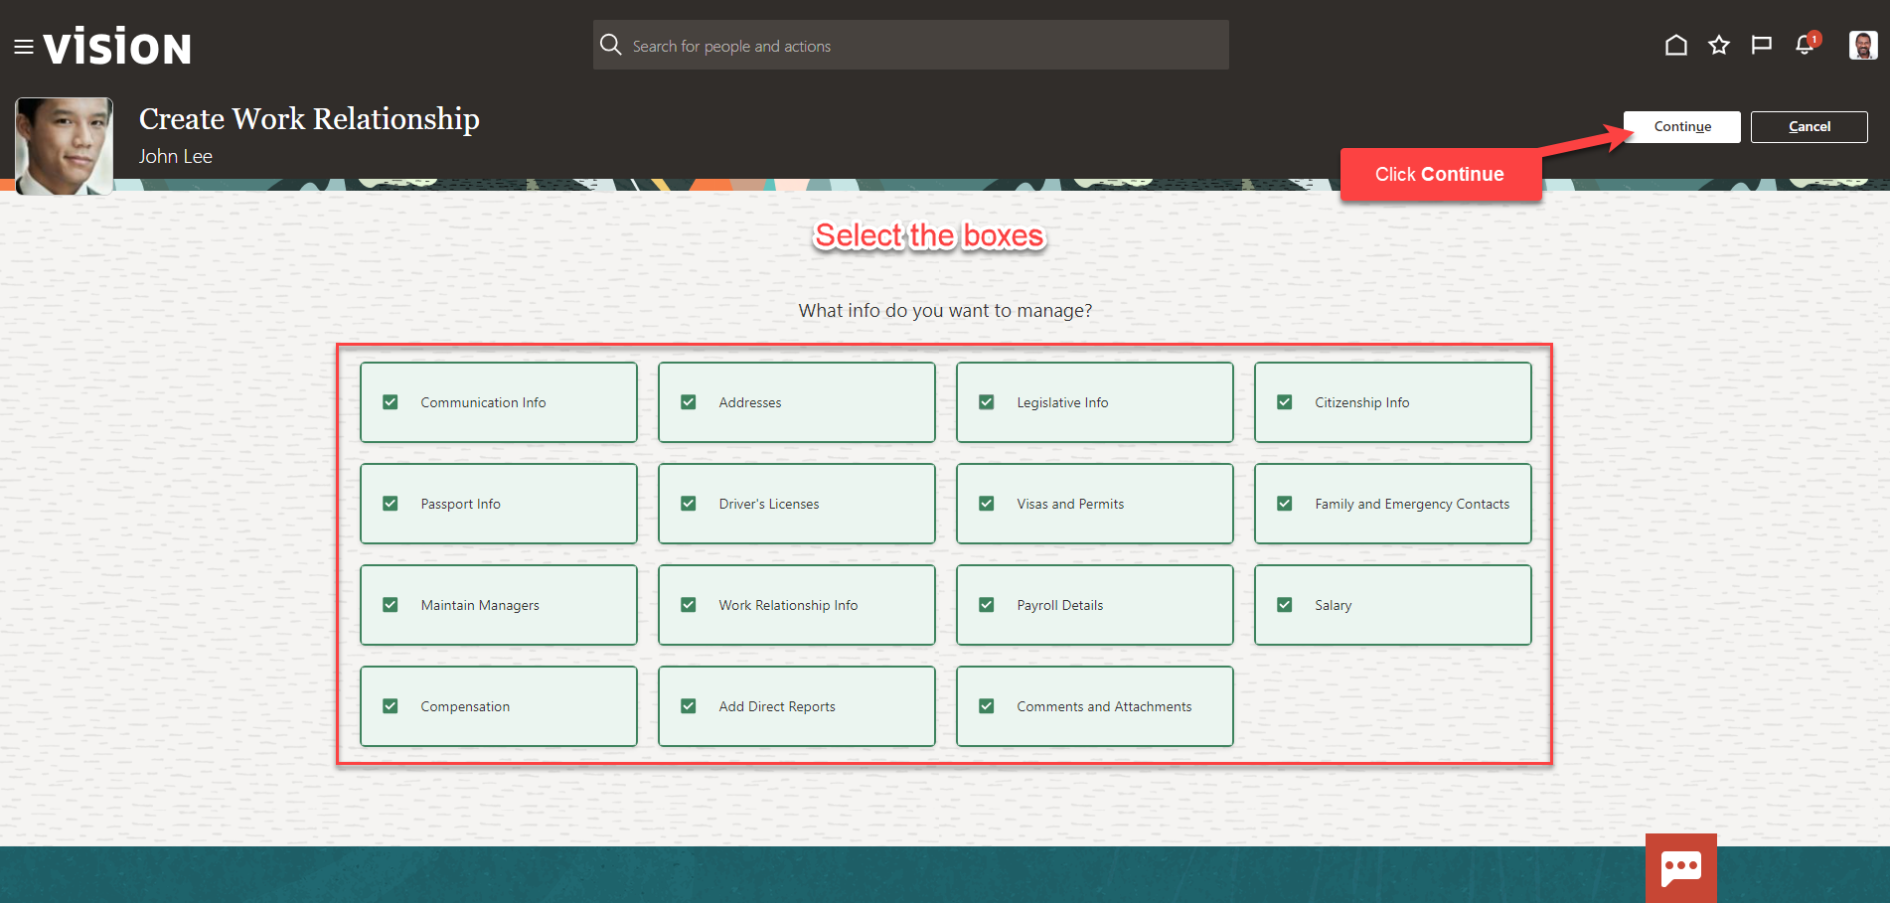This screenshot has height=903, width=1890.
Task: Uncheck Comments and Attachments checkbox
Action: click(x=987, y=706)
